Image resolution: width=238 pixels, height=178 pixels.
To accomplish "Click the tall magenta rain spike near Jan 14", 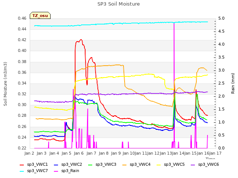I will point(174,85).
